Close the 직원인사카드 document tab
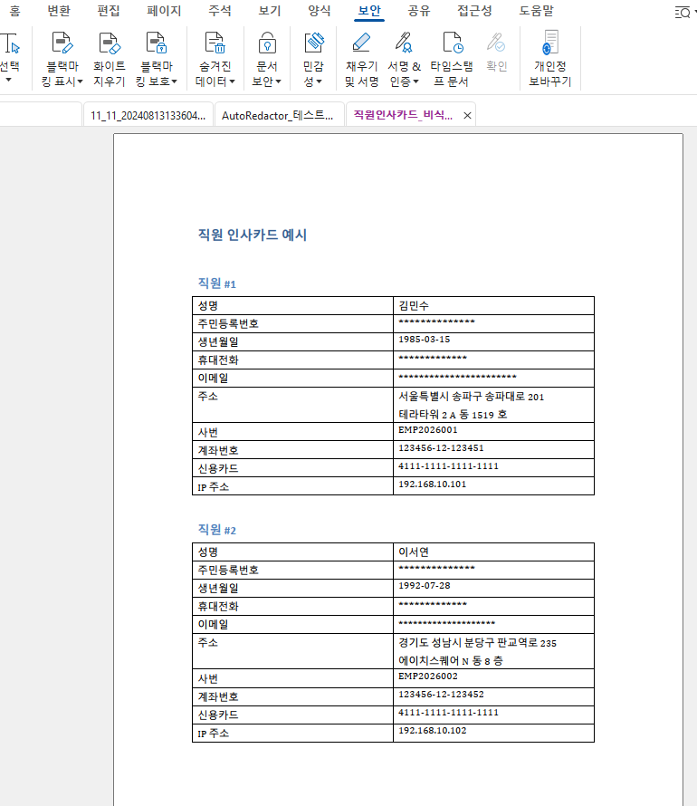 point(467,116)
